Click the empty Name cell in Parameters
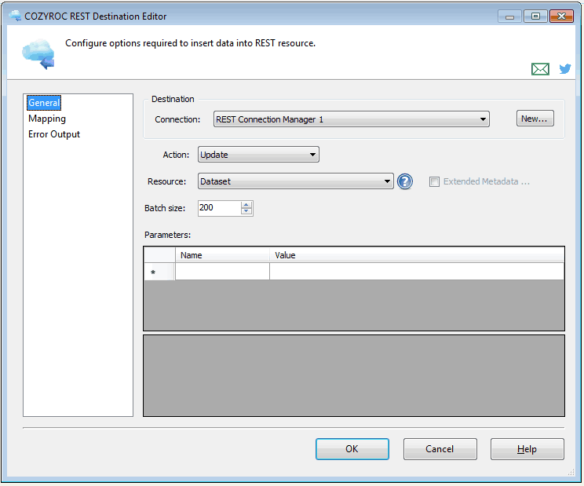The image size is (584, 486). tap(222, 272)
